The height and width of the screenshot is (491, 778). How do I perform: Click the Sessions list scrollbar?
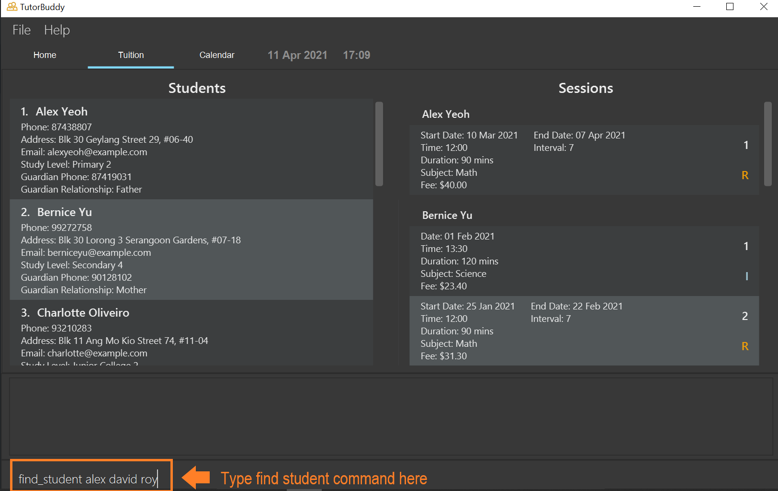point(768,144)
